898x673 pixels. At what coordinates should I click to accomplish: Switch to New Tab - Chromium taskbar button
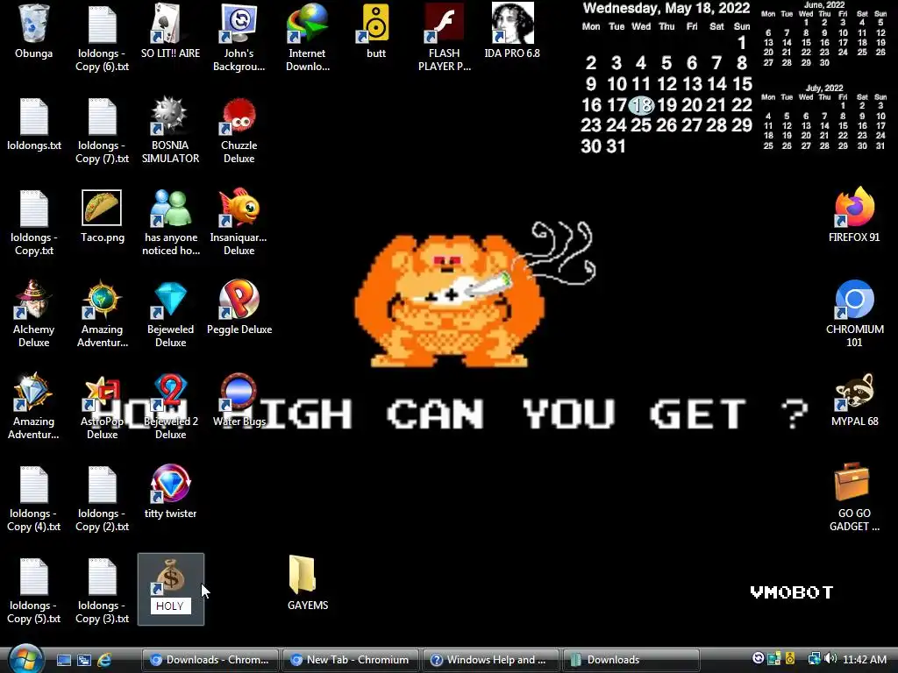[351, 660]
